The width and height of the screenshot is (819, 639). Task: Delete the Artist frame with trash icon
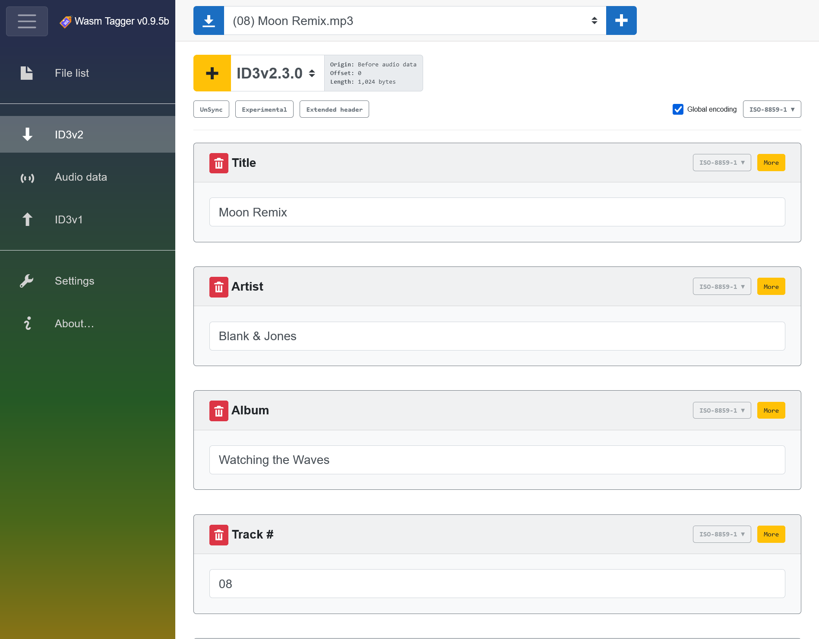click(x=219, y=287)
